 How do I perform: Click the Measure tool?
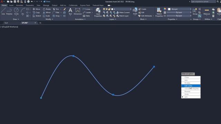click(206, 11)
